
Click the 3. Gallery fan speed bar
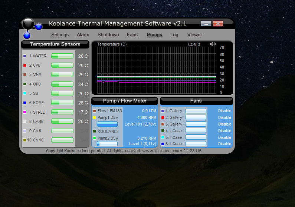[196, 124]
